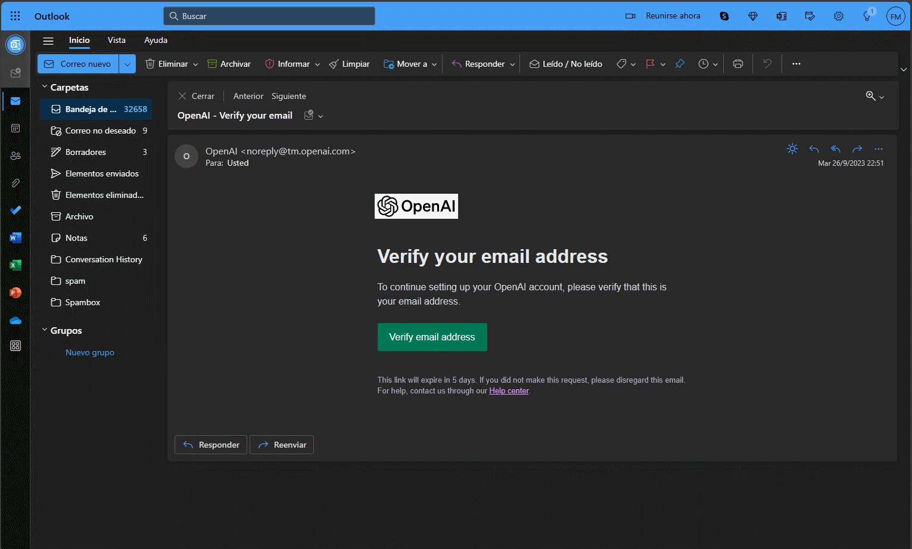Go to Anterior message
The height and width of the screenshot is (549, 912).
248,96
